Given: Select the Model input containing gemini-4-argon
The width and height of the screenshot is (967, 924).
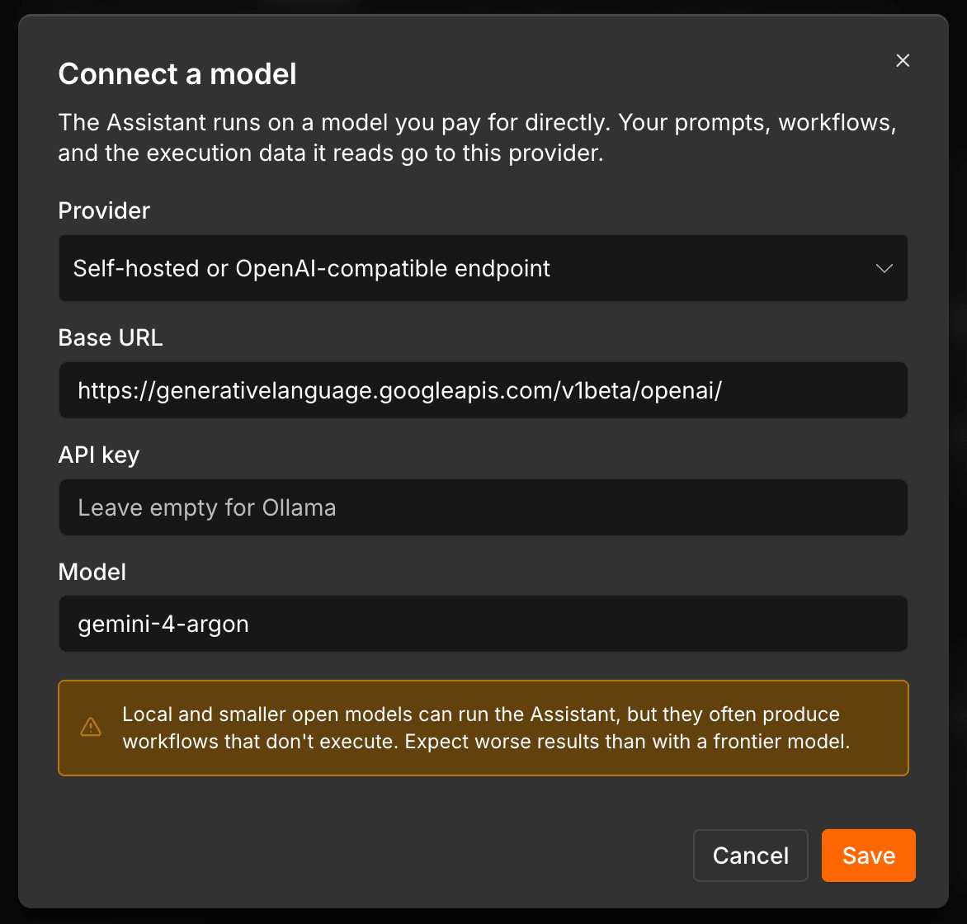Looking at the screenshot, I should (483, 624).
